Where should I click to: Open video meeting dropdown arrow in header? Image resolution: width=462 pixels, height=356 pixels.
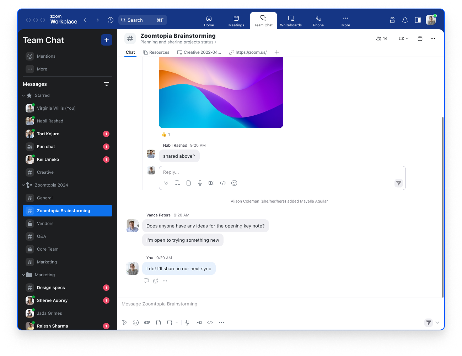click(407, 38)
